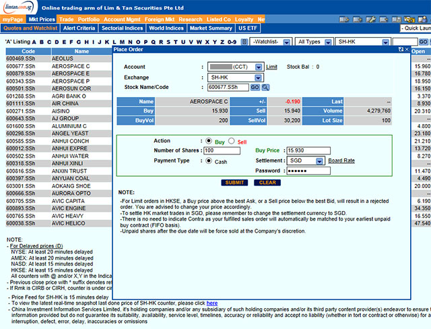Switch to Alert Criteria tab

coord(79,28)
